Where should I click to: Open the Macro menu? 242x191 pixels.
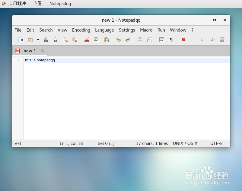tap(146, 30)
